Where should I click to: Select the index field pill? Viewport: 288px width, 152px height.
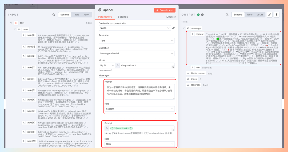point(192,79)
